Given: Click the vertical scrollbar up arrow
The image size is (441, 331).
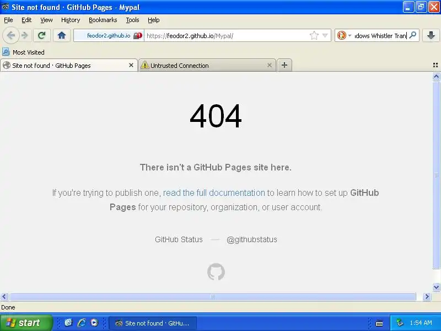Looking at the screenshot, I should pyautogui.click(x=436, y=77).
